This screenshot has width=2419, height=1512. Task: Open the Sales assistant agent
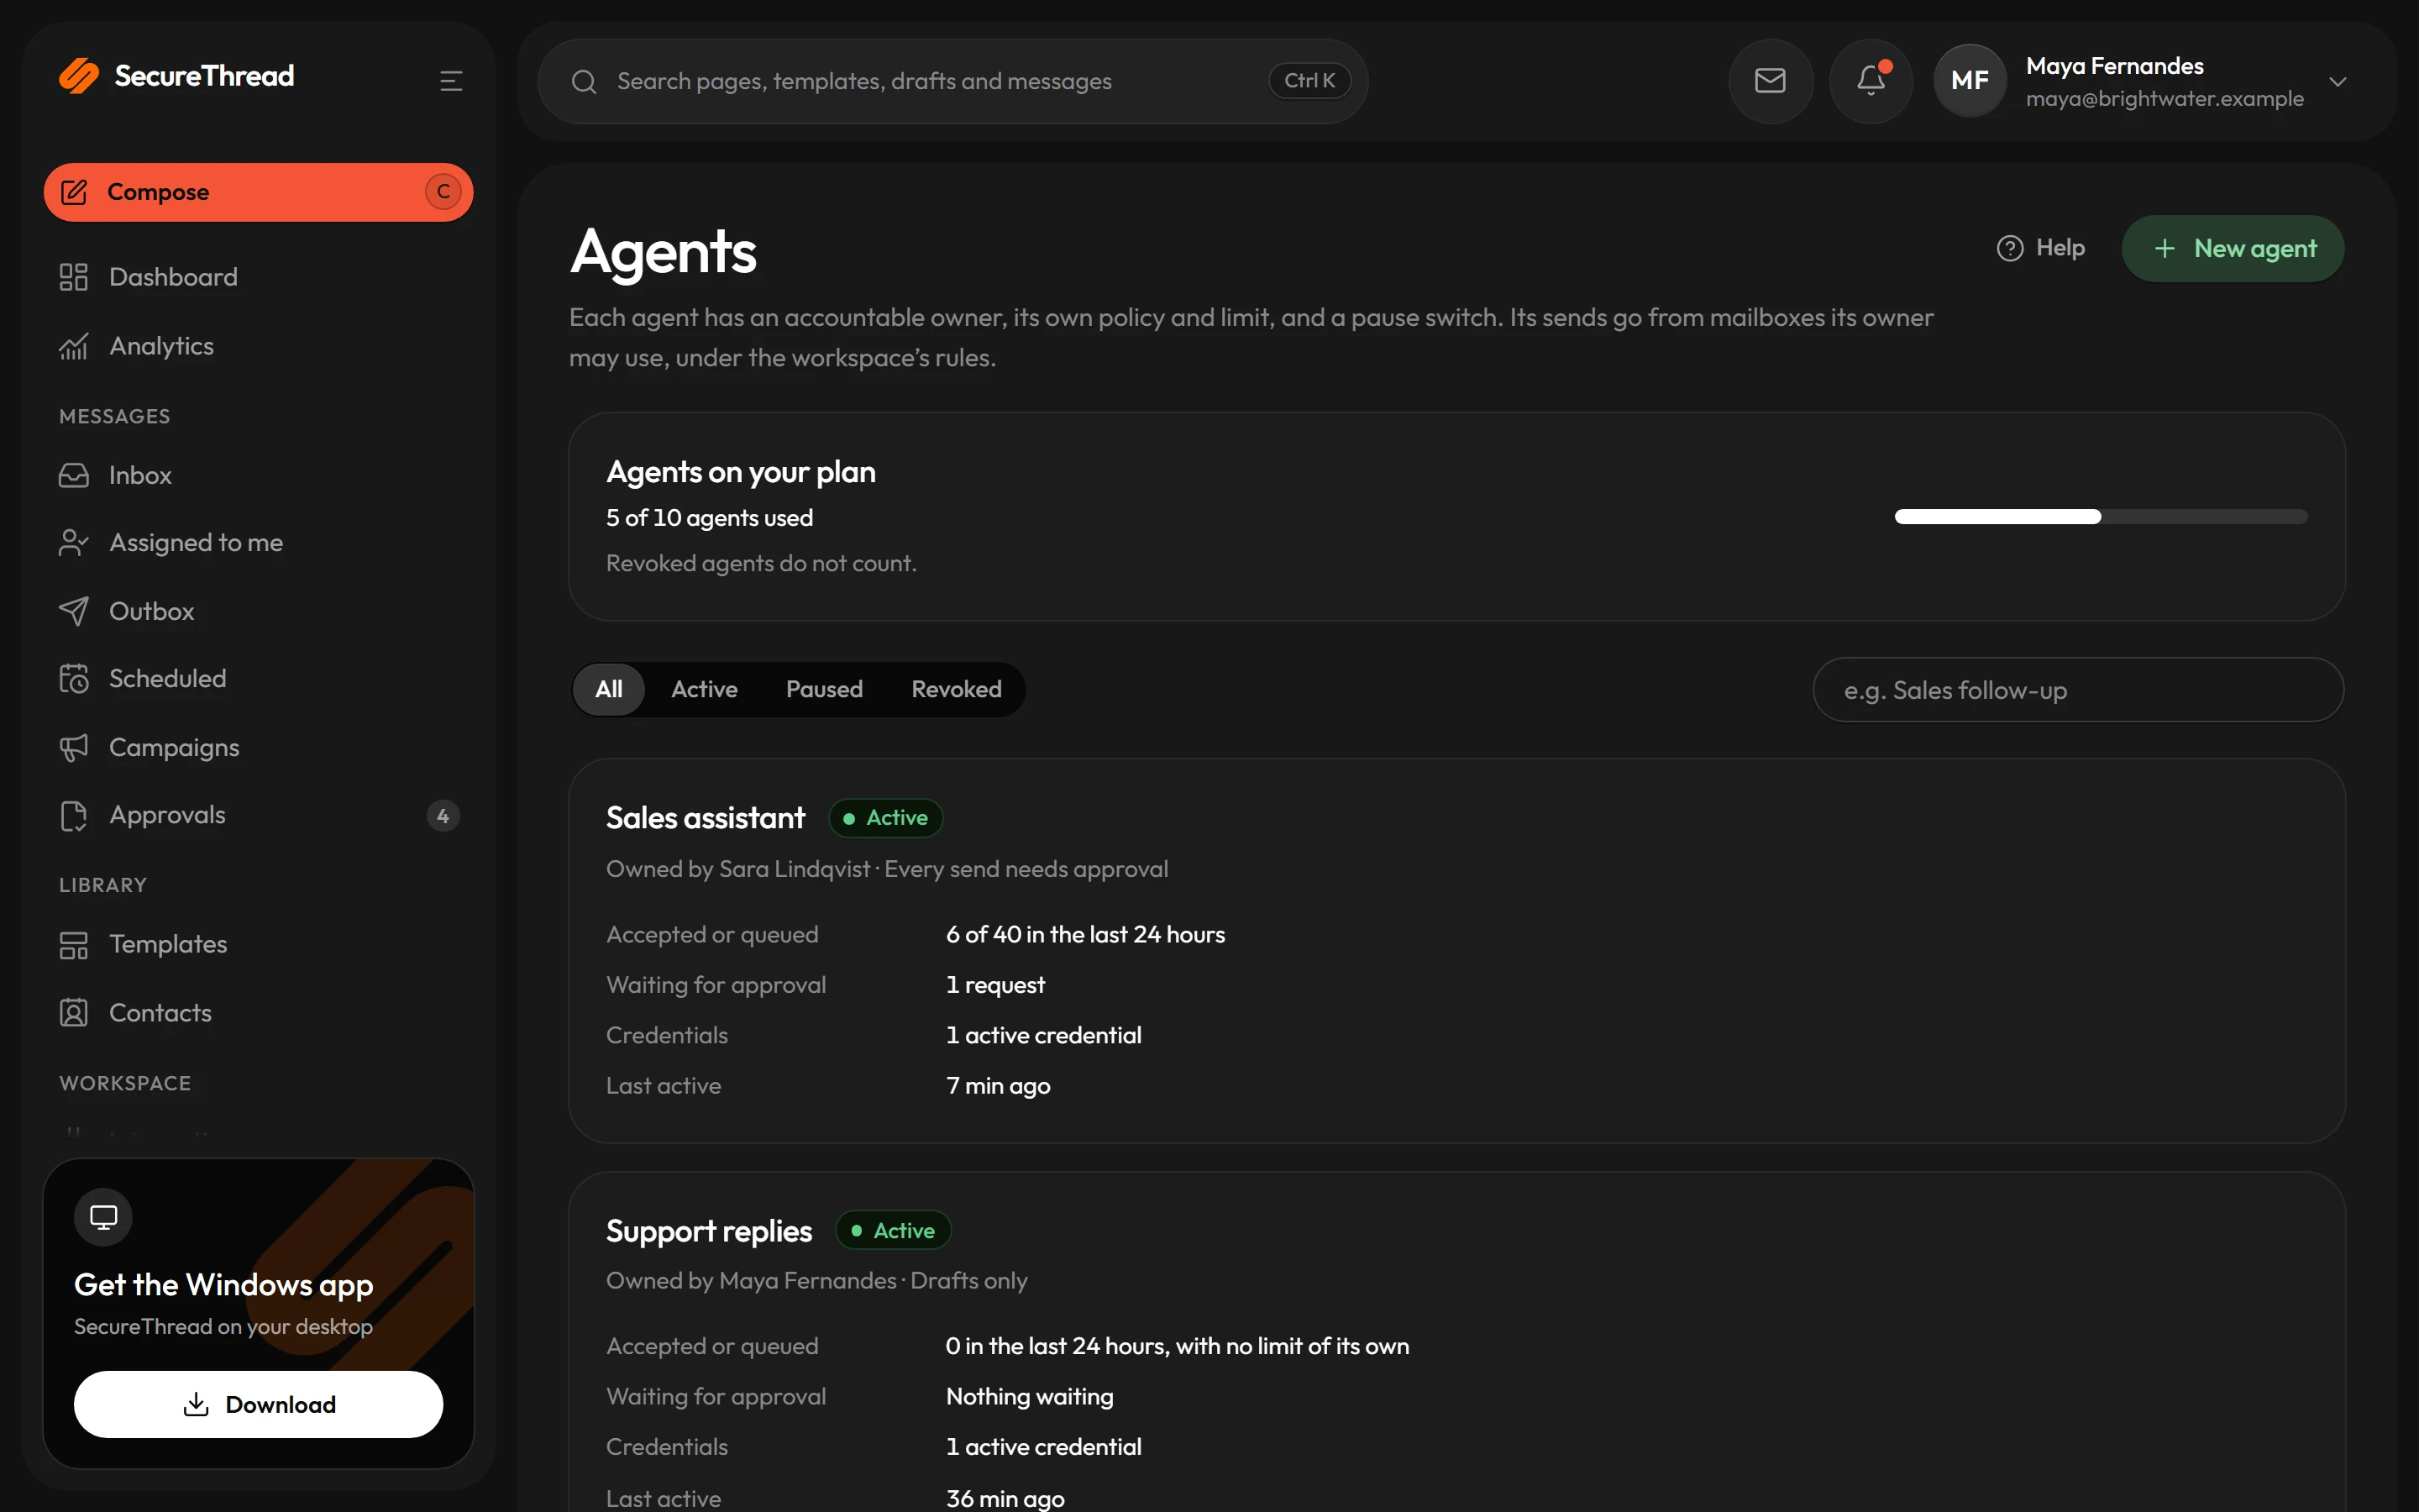[705, 818]
